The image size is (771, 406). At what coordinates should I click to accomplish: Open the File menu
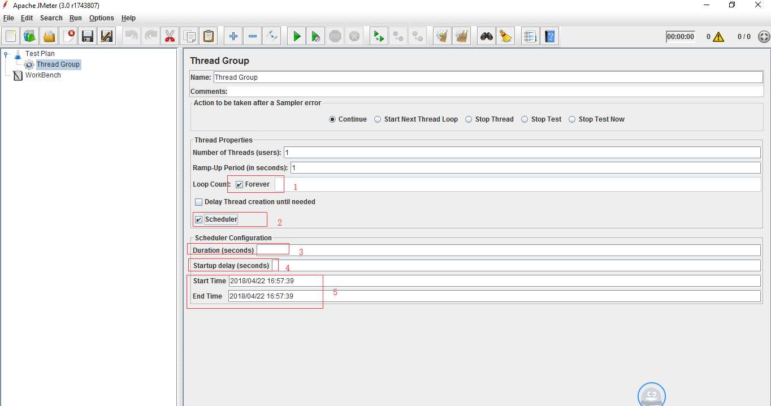coord(8,18)
